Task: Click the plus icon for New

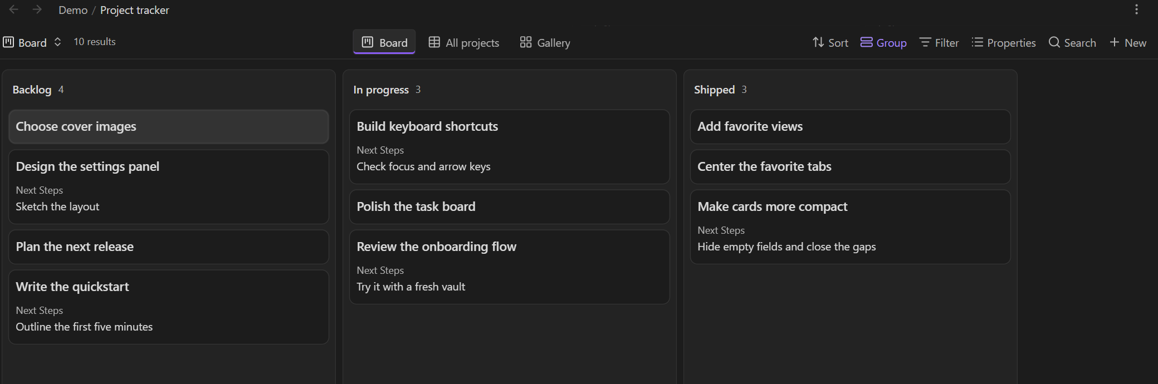Action: click(1115, 42)
